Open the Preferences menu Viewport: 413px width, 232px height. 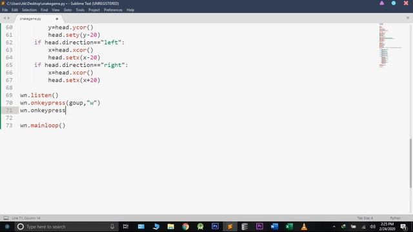pos(113,10)
